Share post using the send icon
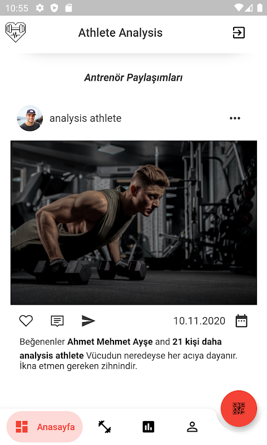The width and height of the screenshot is (267, 445). point(88,321)
